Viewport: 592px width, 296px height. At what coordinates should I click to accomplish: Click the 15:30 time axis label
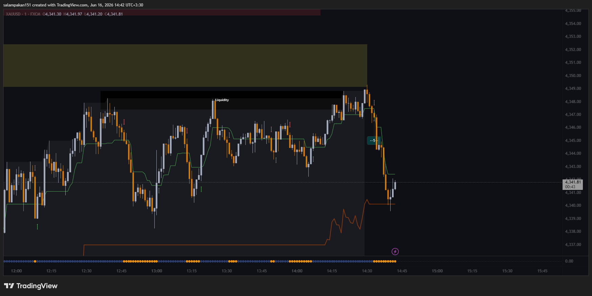[x=507, y=271]
